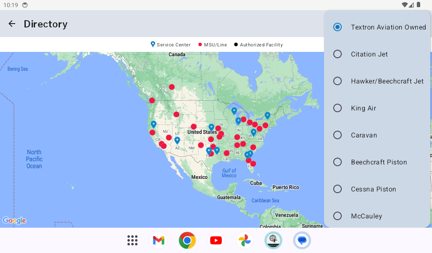Open Google Photos from the dock
Viewport: 432px width, 253px height.
(x=245, y=240)
